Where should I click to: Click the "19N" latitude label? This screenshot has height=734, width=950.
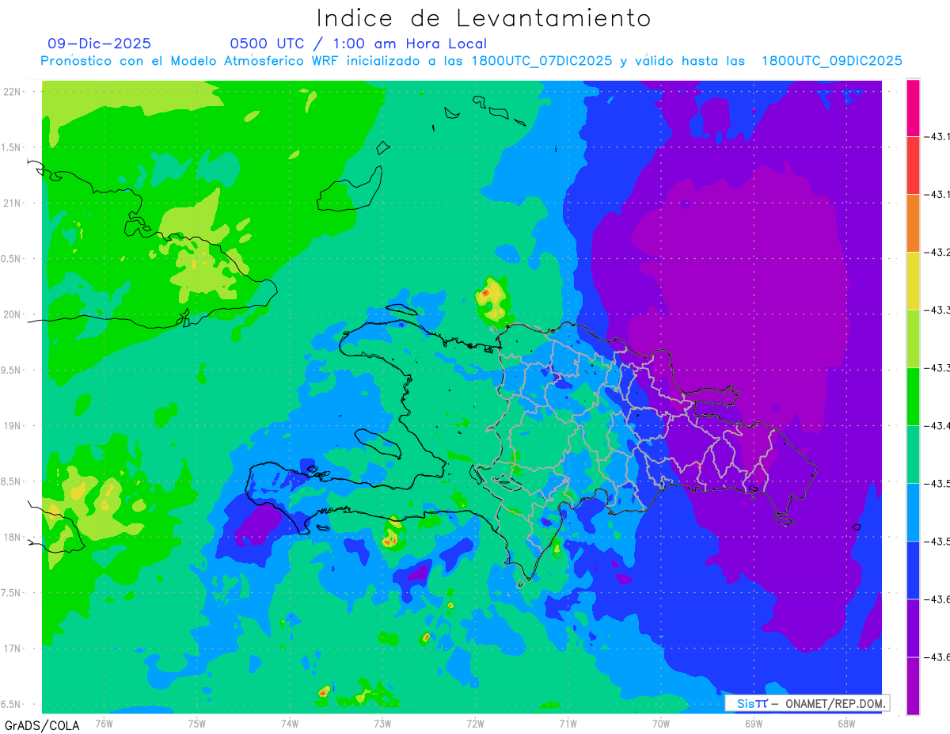click(13, 426)
